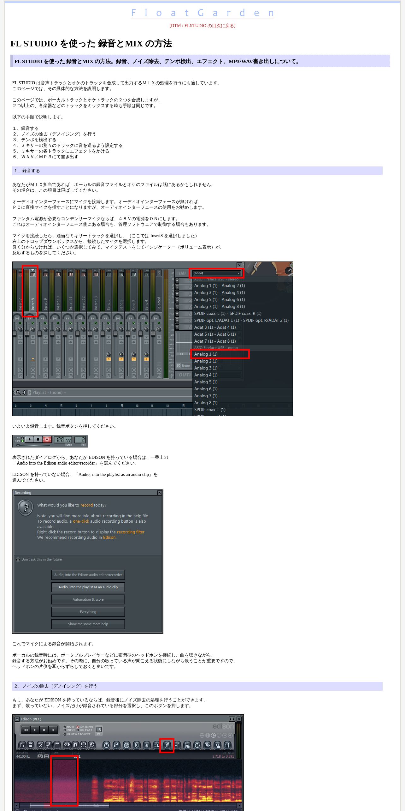Open mixer effect slot 5 dropdown arrow

177,307
